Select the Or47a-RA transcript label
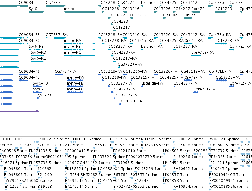The image size is (252, 191). click(193, 41)
